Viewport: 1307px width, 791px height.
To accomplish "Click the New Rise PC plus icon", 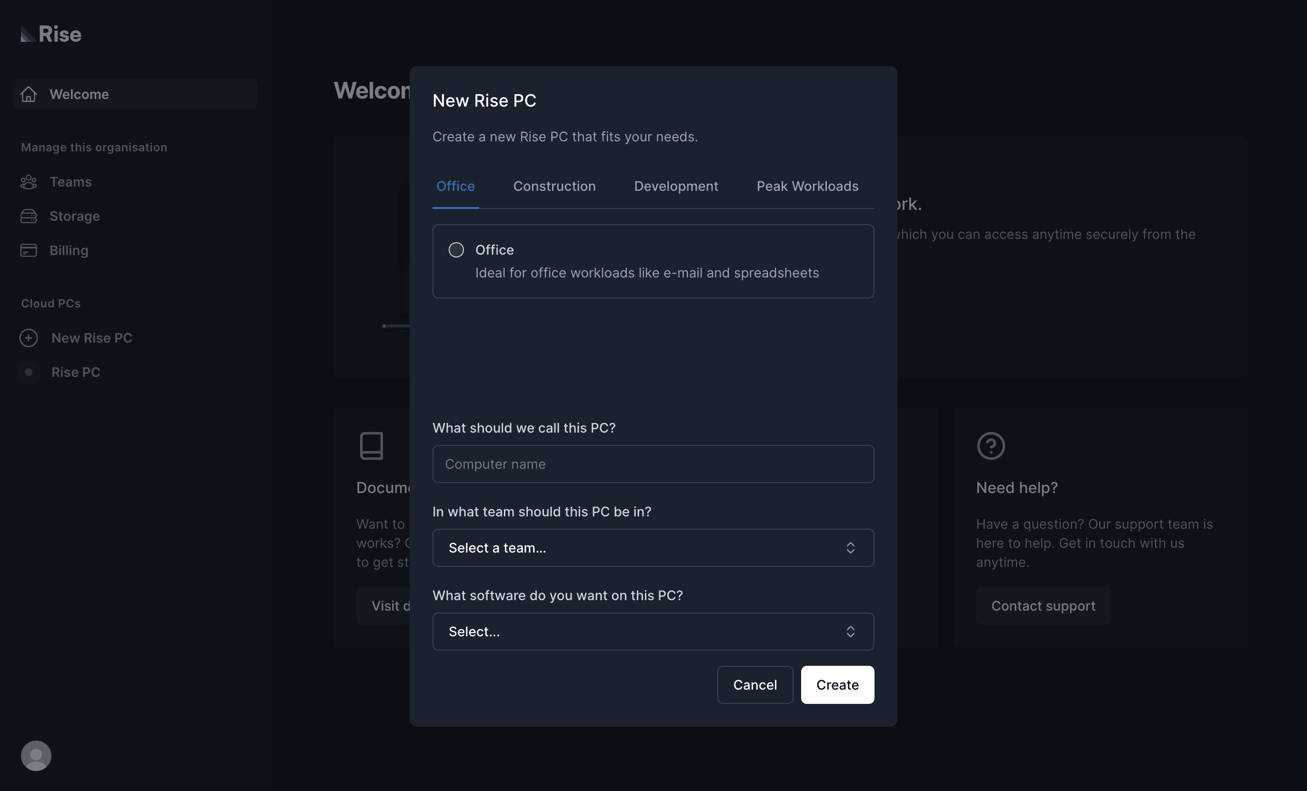I will pos(29,338).
